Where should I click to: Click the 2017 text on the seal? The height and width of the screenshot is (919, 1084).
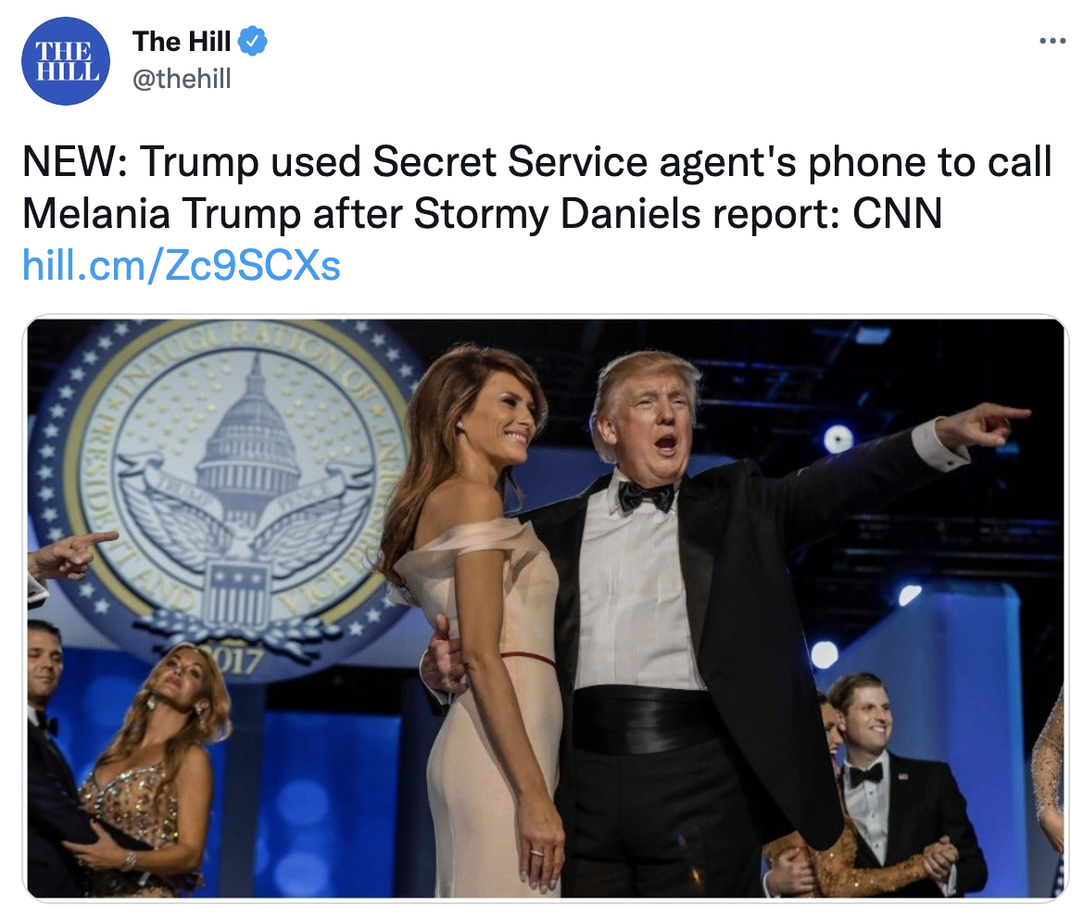click(233, 660)
